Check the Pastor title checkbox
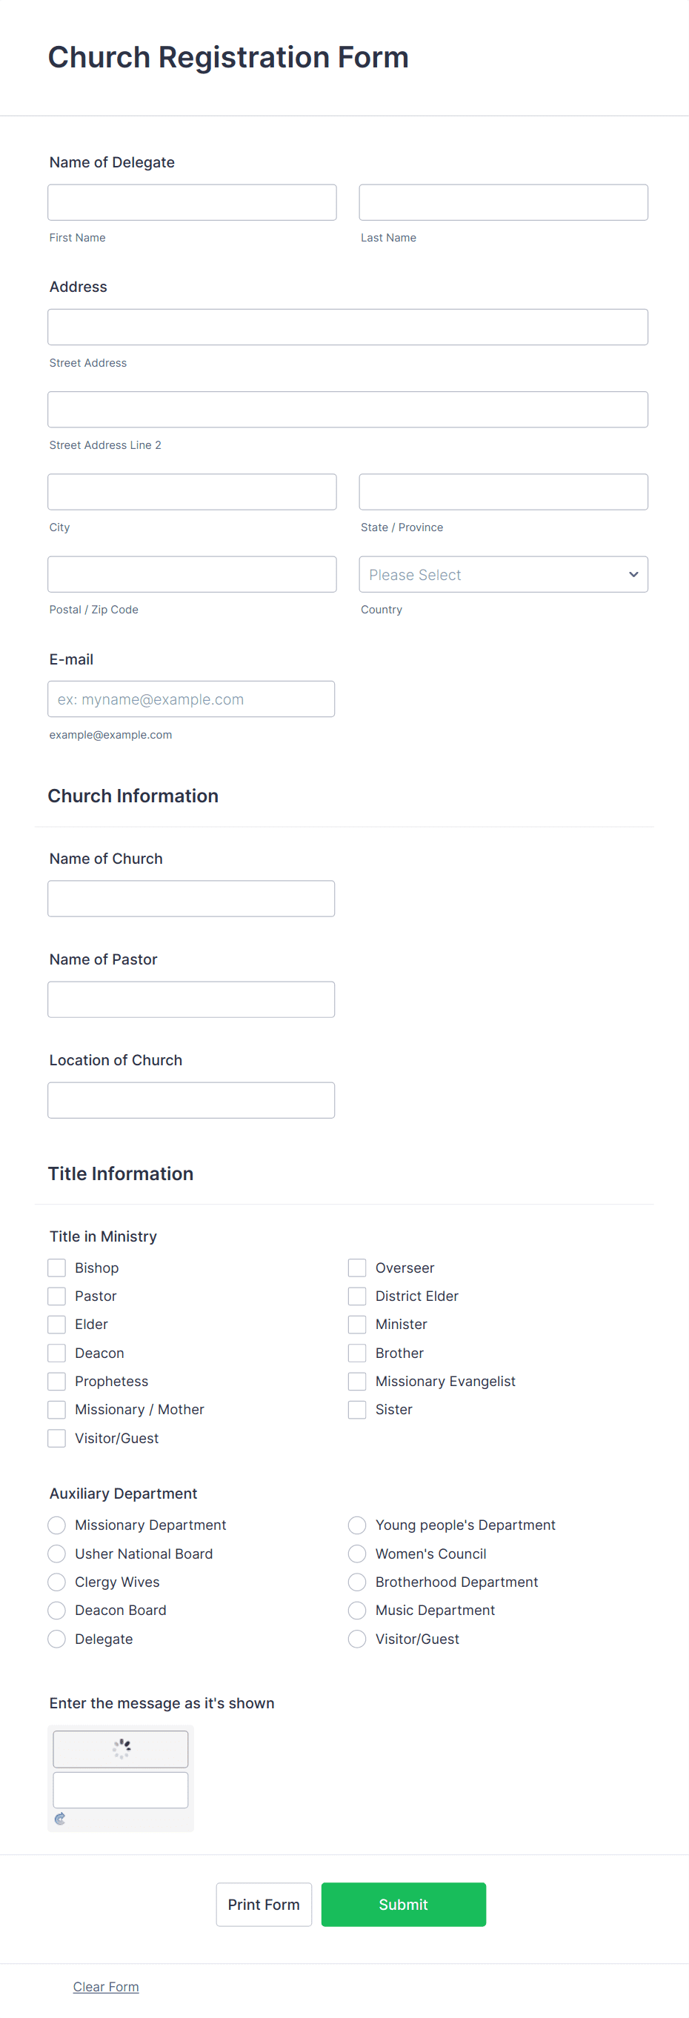Image resolution: width=689 pixels, height=2018 pixels. [56, 1295]
